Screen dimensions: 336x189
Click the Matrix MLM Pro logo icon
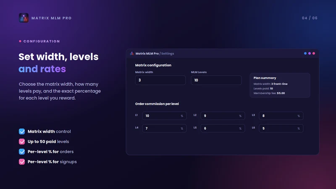point(24,18)
